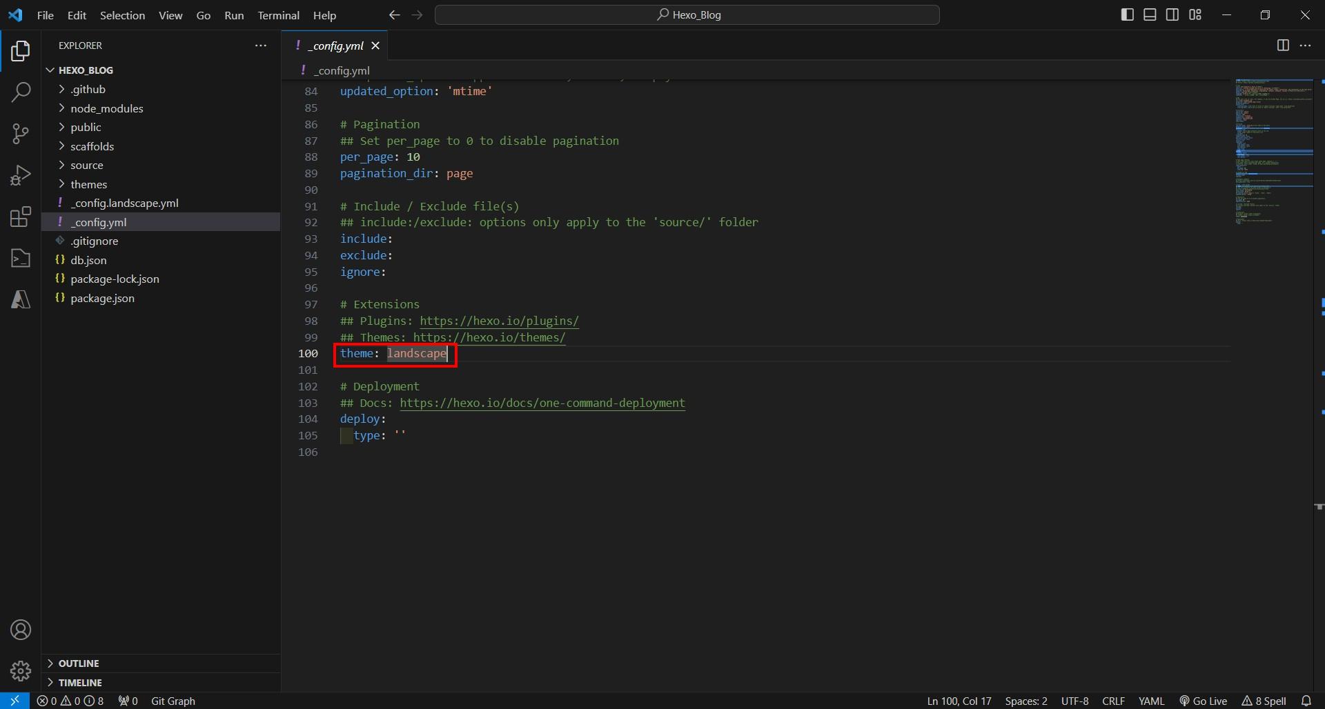Open the Source Control view icon
The height and width of the screenshot is (709, 1325).
pos(21,134)
